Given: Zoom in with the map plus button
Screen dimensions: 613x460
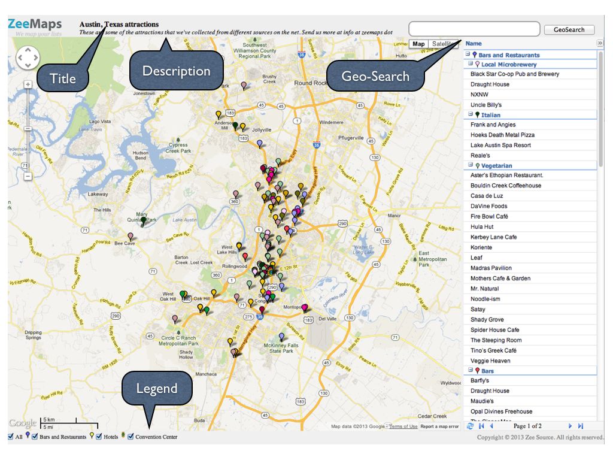Looking at the screenshot, I should (x=28, y=84).
